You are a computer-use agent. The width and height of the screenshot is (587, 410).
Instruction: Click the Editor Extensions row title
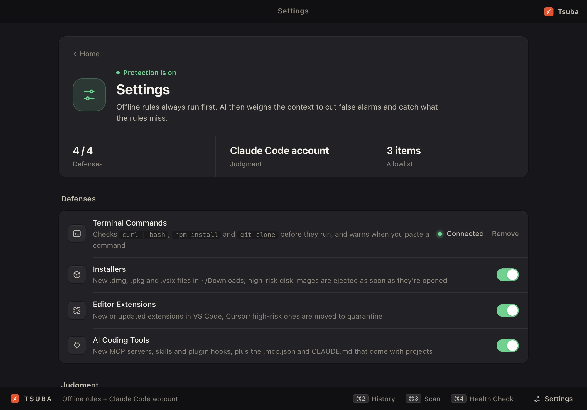(124, 304)
